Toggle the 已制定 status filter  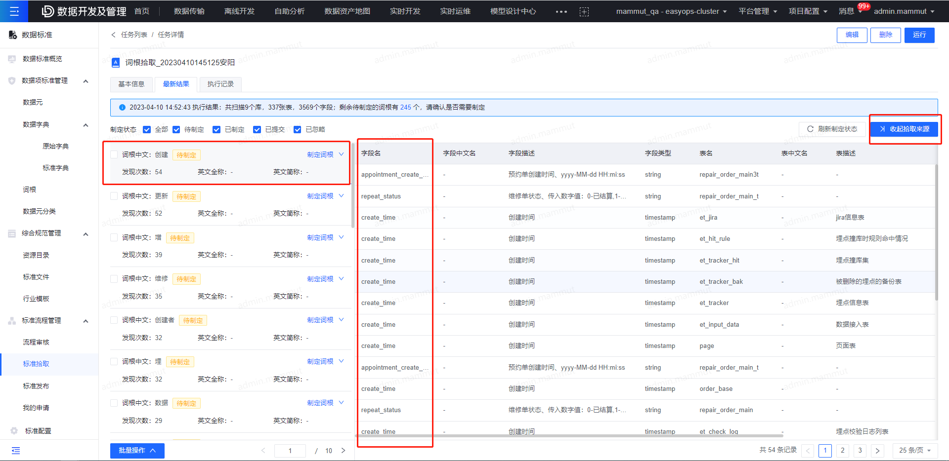click(216, 129)
